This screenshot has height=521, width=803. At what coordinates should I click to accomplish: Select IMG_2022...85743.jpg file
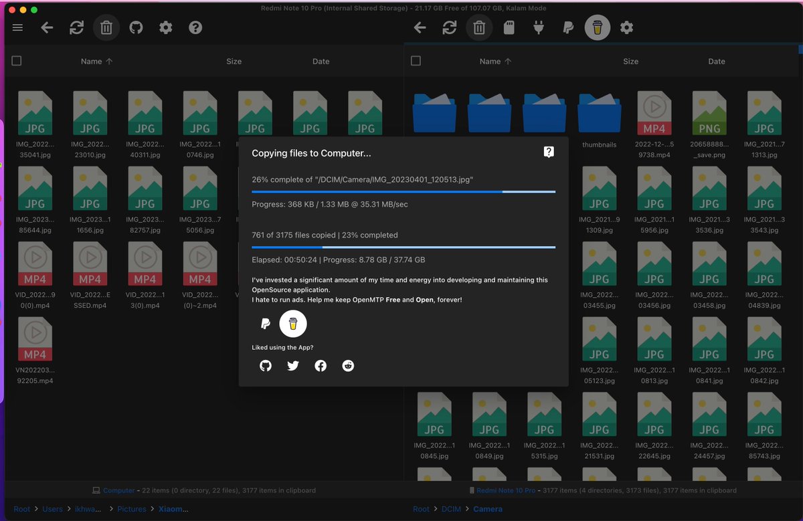click(764, 426)
